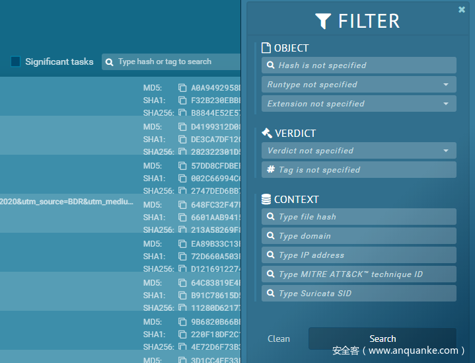Click the Hash is not specified field
The width and height of the screenshot is (475, 363).
359,65
